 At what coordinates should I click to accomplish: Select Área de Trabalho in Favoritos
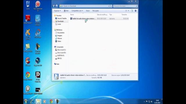coord(61,18)
